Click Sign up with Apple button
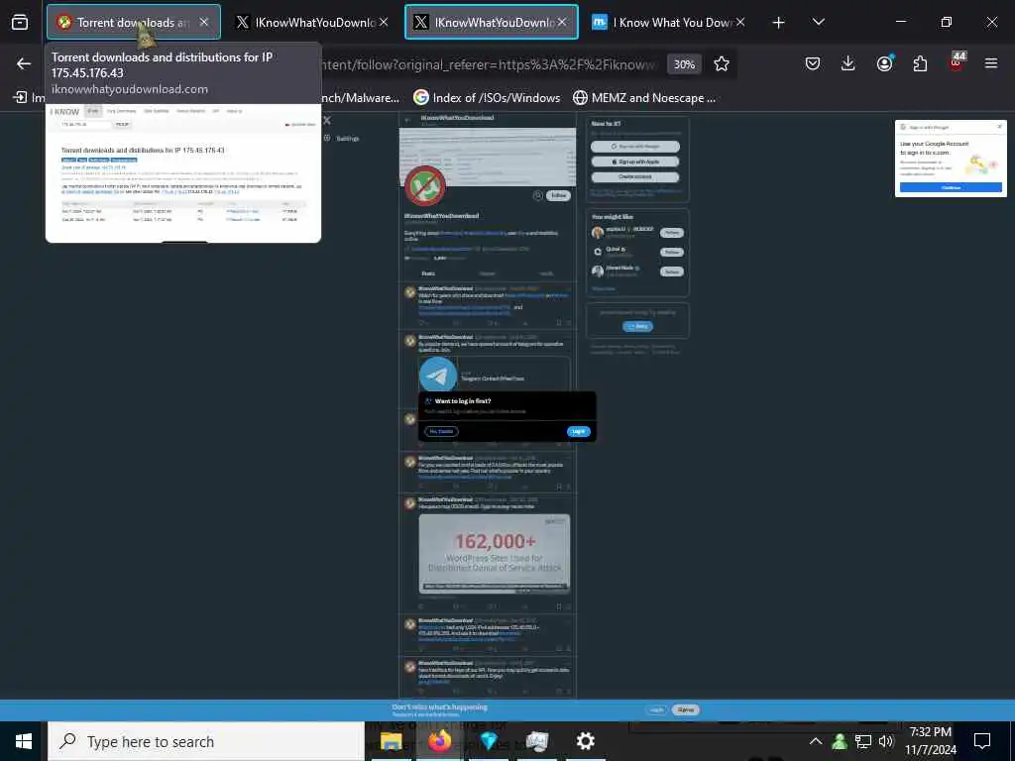The image size is (1015, 761). click(x=635, y=162)
